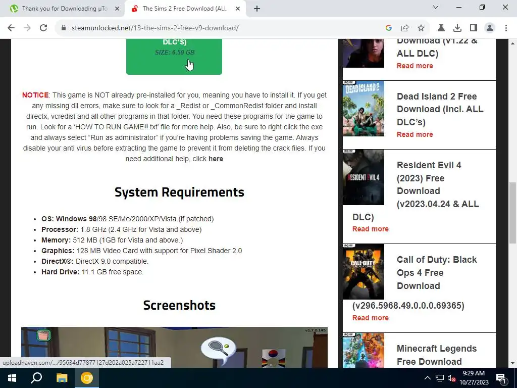Click the red NOTICE text

(35, 95)
